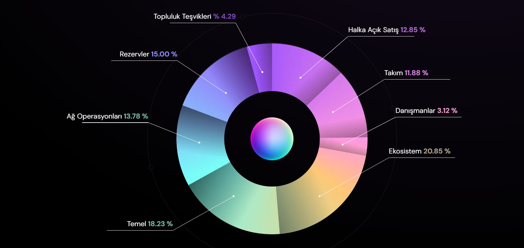This screenshot has height=248, width=524.
Task: Click the Halka Açık Satış 12.85 % label
Action: 387,30
